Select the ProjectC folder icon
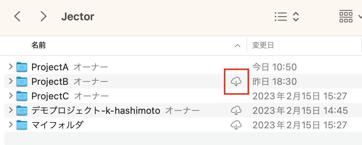The image size is (362, 145). click(x=22, y=96)
